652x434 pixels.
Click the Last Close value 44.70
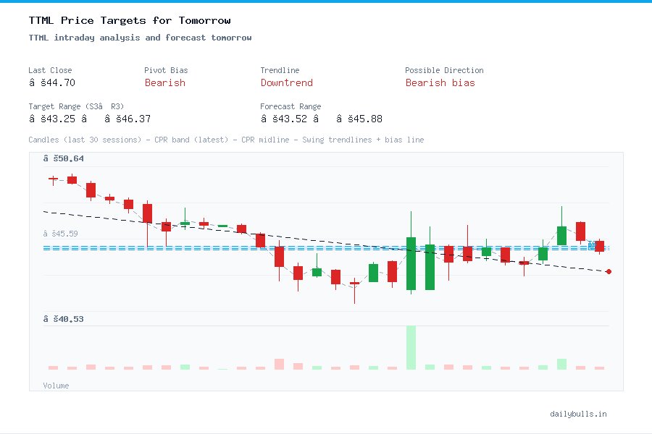tap(52, 82)
